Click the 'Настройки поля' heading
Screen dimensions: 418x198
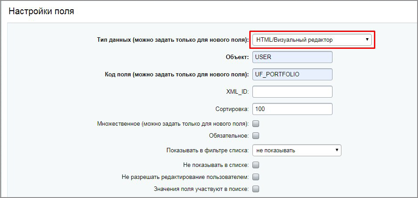point(41,12)
